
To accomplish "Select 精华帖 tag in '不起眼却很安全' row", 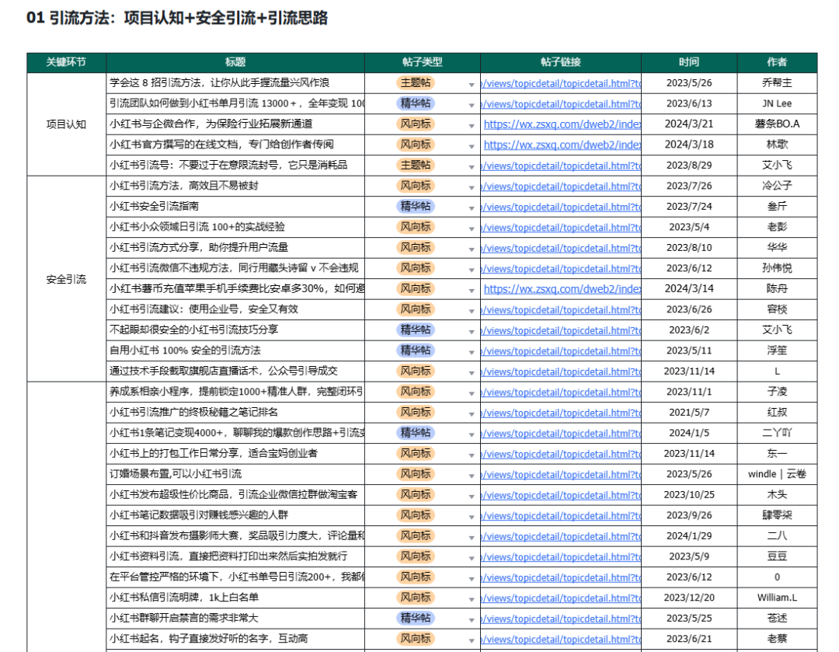I will (x=415, y=329).
